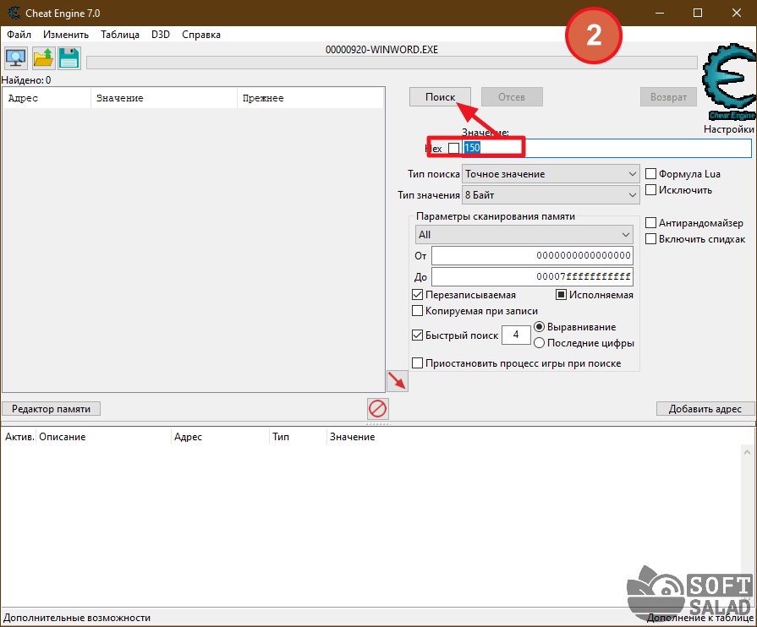The image size is (757, 627).
Task: Click the Адрес column header in results
Action: pyautogui.click(x=47, y=98)
